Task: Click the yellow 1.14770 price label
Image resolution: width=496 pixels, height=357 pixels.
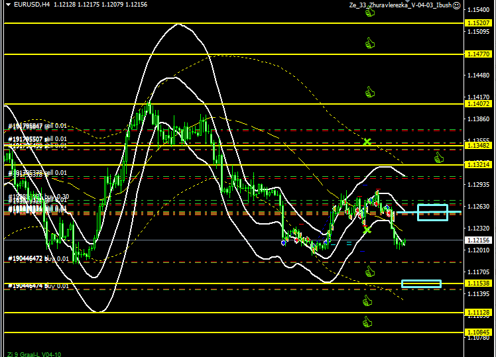Action: tap(479, 54)
